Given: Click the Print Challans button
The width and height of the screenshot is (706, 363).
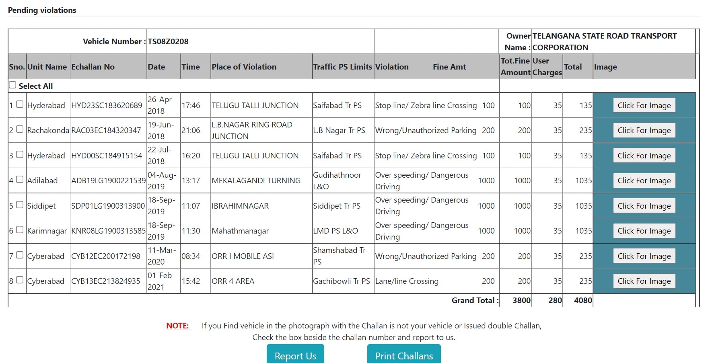Looking at the screenshot, I should (404, 355).
